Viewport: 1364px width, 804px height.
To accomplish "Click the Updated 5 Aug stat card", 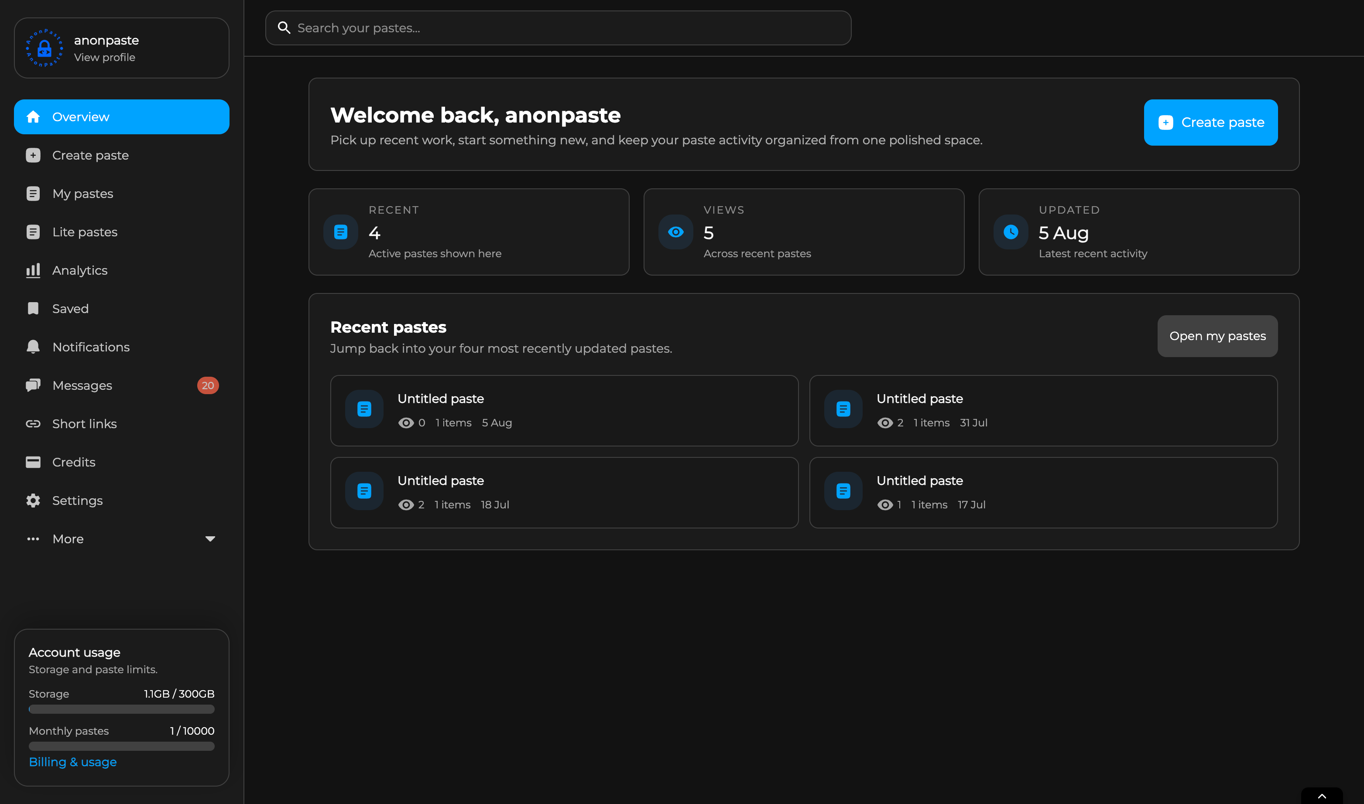I will click(1138, 232).
